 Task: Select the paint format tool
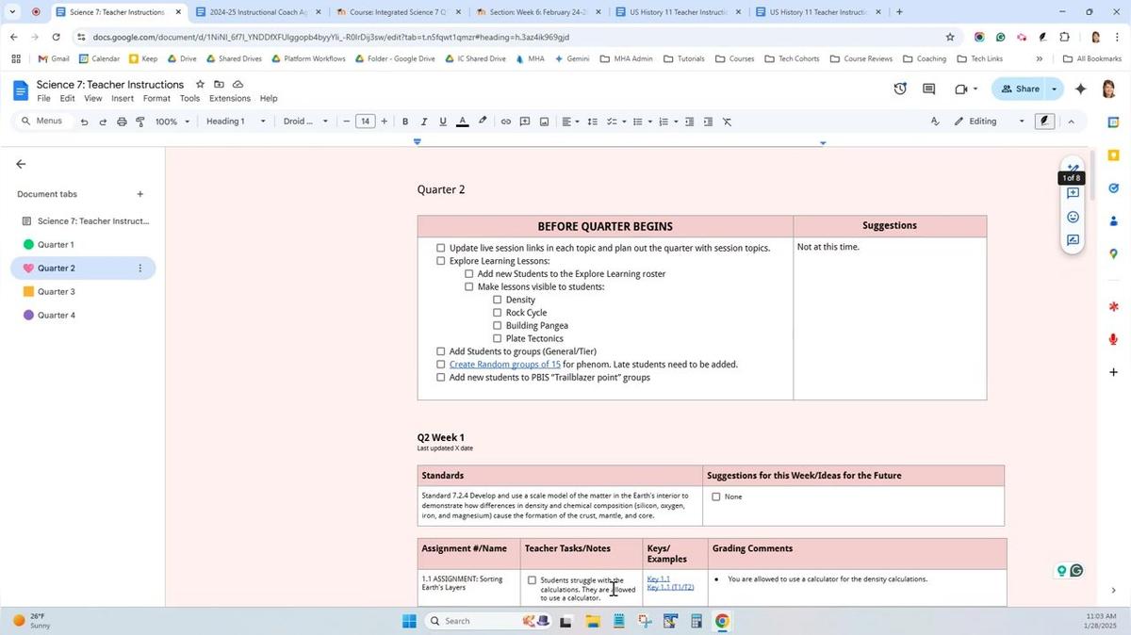coord(139,121)
